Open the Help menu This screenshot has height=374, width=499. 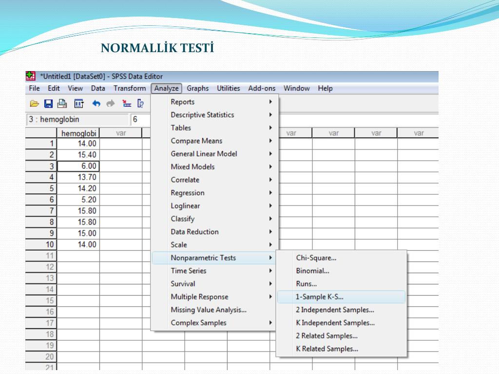325,89
